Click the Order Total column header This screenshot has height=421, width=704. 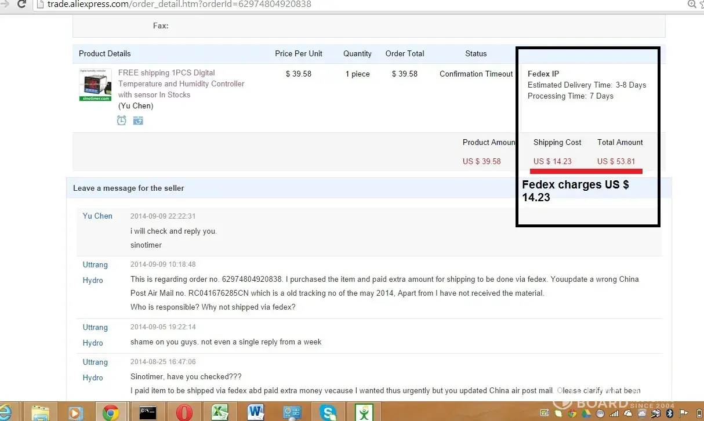coord(405,53)
